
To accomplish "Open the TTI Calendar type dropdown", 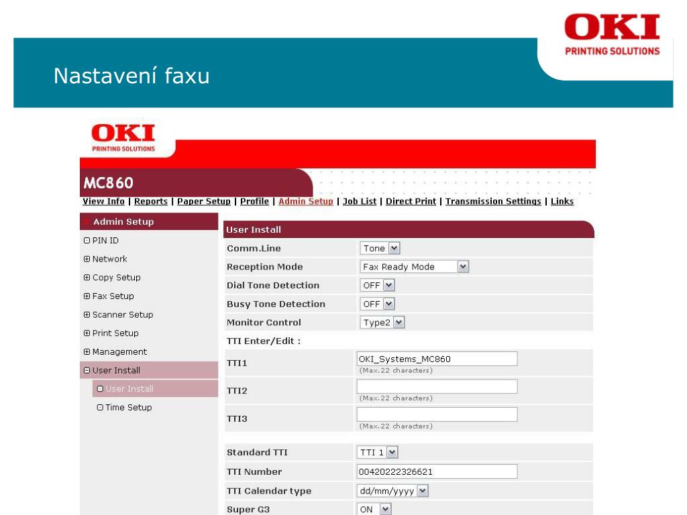I will 392,491.
